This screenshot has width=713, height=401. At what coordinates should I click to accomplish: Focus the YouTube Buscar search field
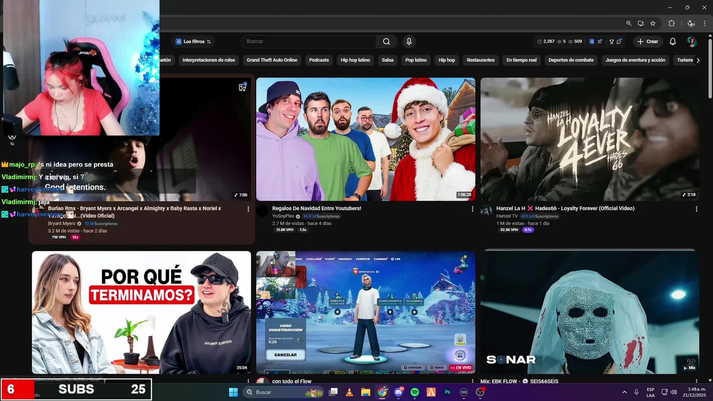click(309, 41)
